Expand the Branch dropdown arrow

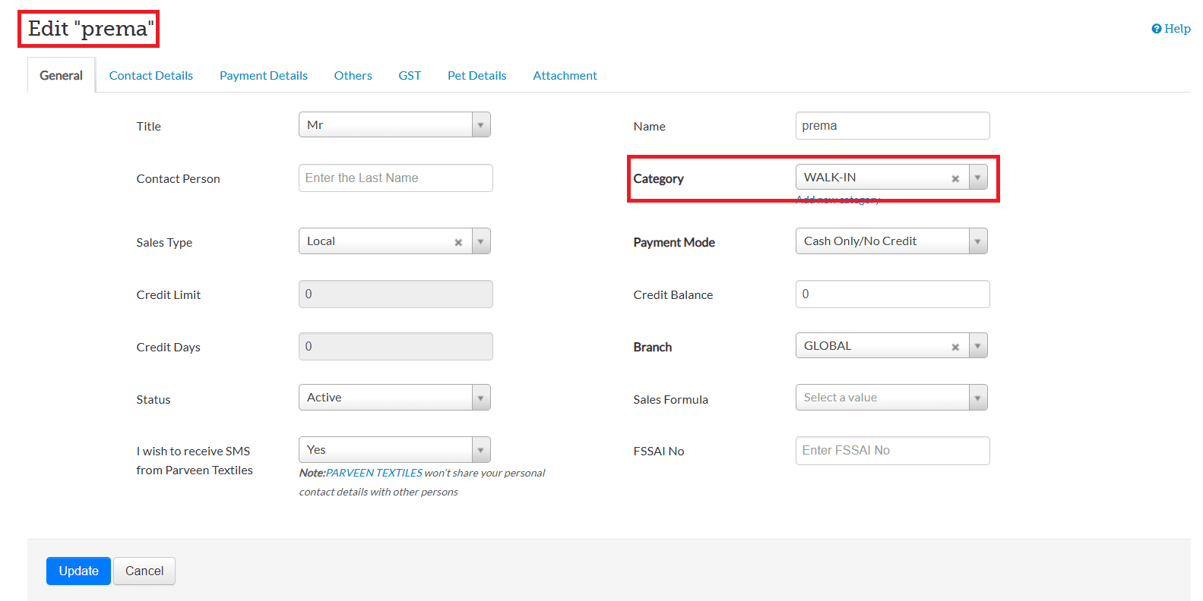coord(978,346)
